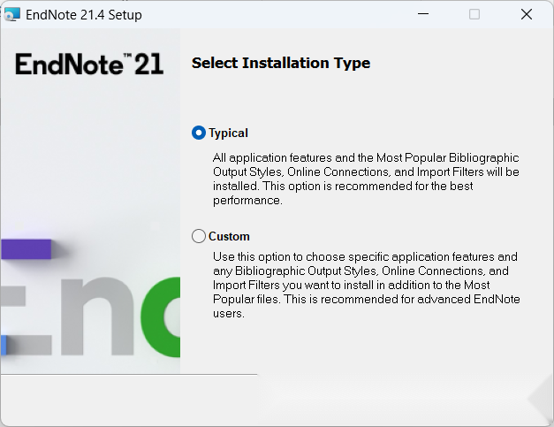Click the trademark symbol beside EndNote logo

128,57
